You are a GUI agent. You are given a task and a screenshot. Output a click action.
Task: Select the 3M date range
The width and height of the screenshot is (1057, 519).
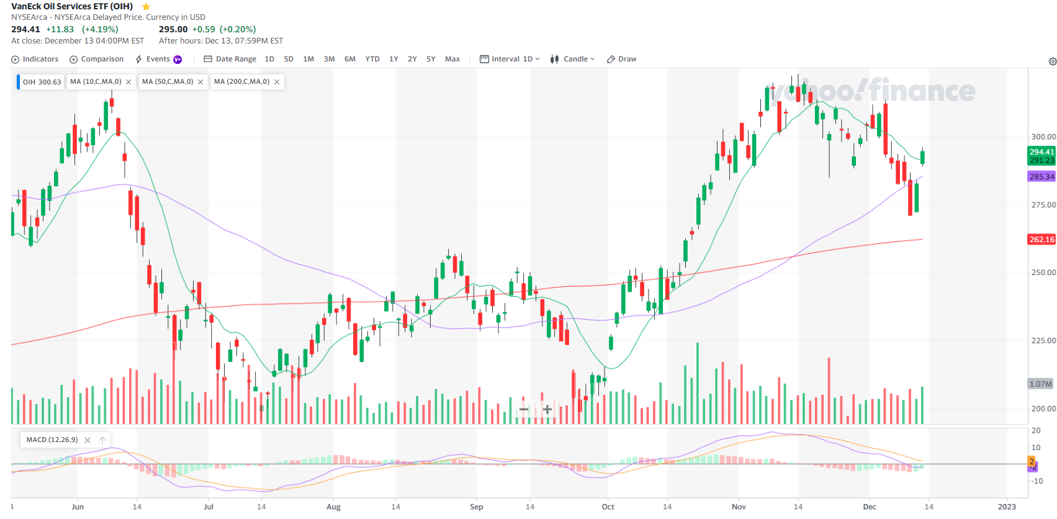pos(329,59)
